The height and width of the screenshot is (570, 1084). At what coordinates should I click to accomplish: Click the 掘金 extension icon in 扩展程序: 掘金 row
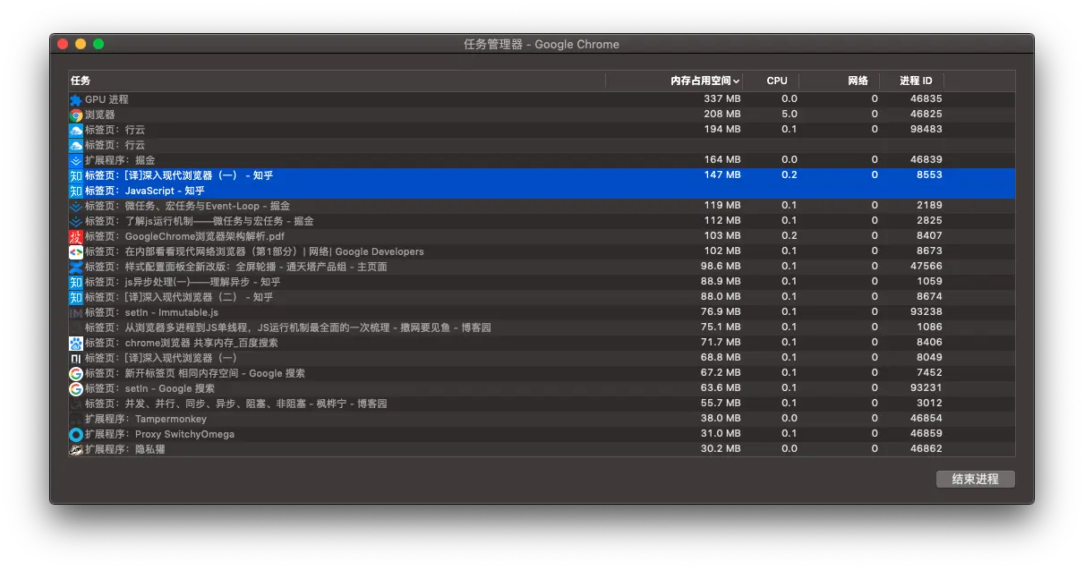[76, 160]
